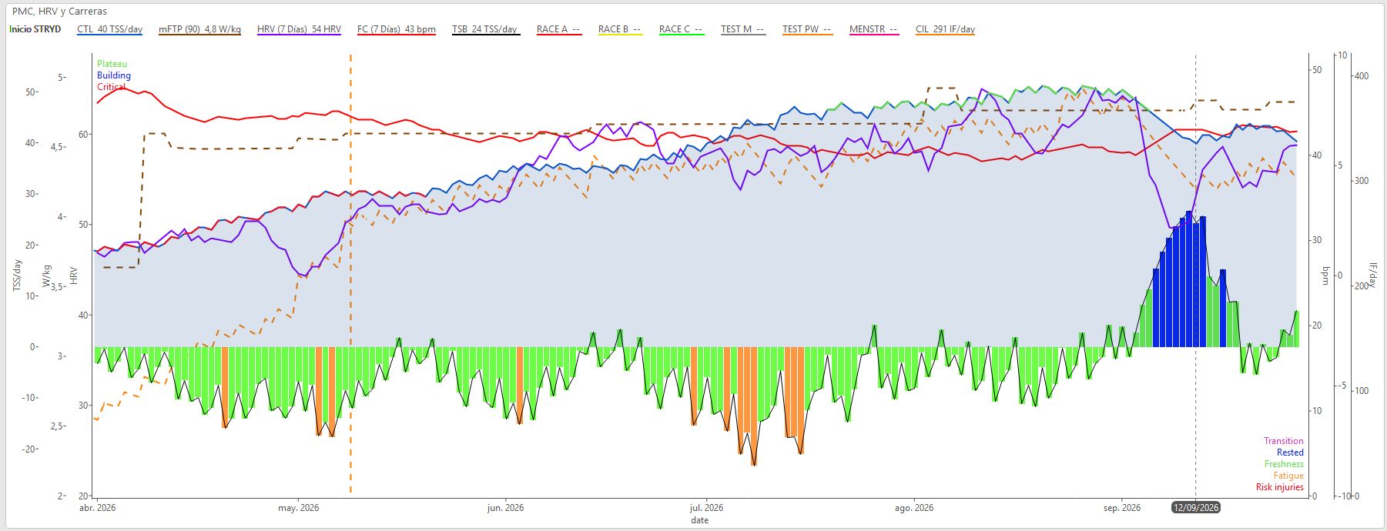The image size is (1387, 531).
Task: Hide the HRV (7 Días) legend series
Action: (299, 29)
